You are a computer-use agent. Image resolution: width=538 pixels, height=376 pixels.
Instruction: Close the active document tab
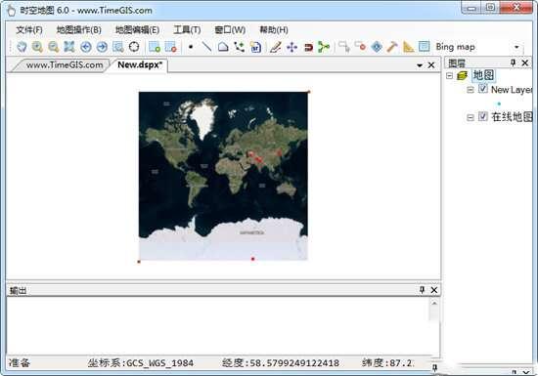(x=431, y=65)
